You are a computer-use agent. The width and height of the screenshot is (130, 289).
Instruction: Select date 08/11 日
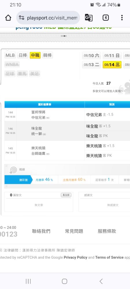(112, 55)
